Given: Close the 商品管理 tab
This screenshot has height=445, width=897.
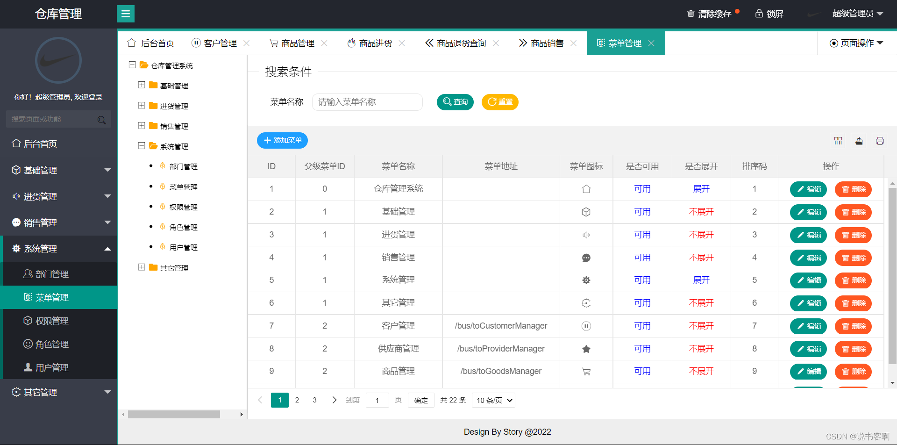Looking at the screenshot, I should point(324,43).
